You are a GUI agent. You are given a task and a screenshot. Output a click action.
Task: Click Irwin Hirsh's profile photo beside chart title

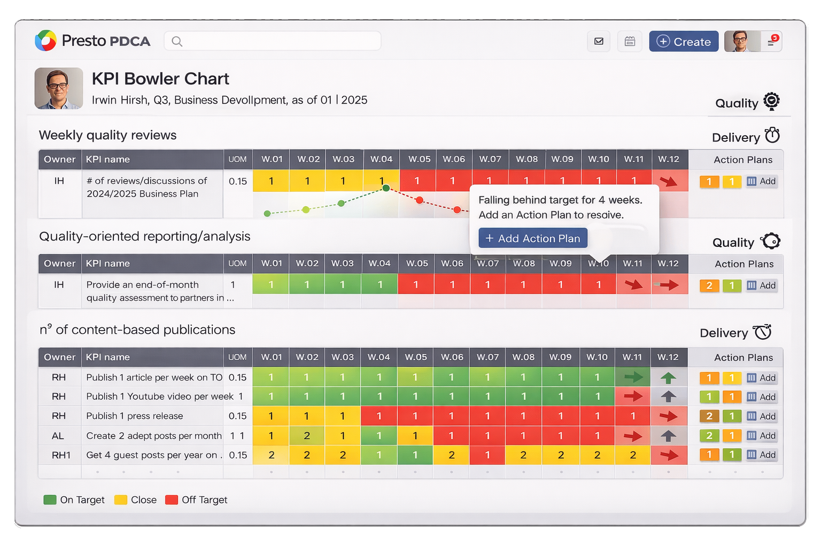click(x=59, y=88)
